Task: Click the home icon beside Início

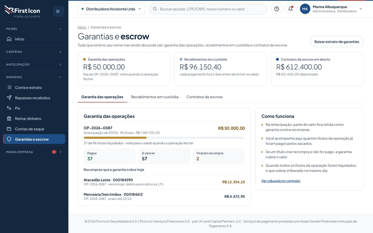Action: [9, 39]
